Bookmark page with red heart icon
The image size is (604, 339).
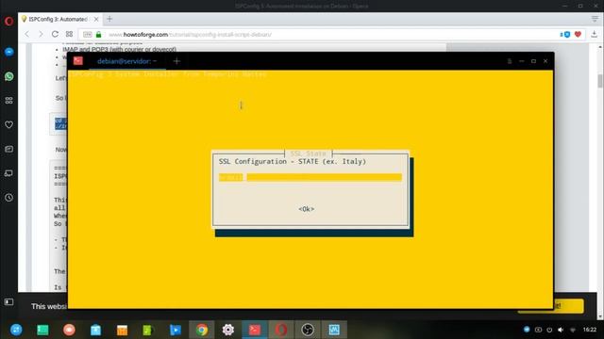pos(578,35)
